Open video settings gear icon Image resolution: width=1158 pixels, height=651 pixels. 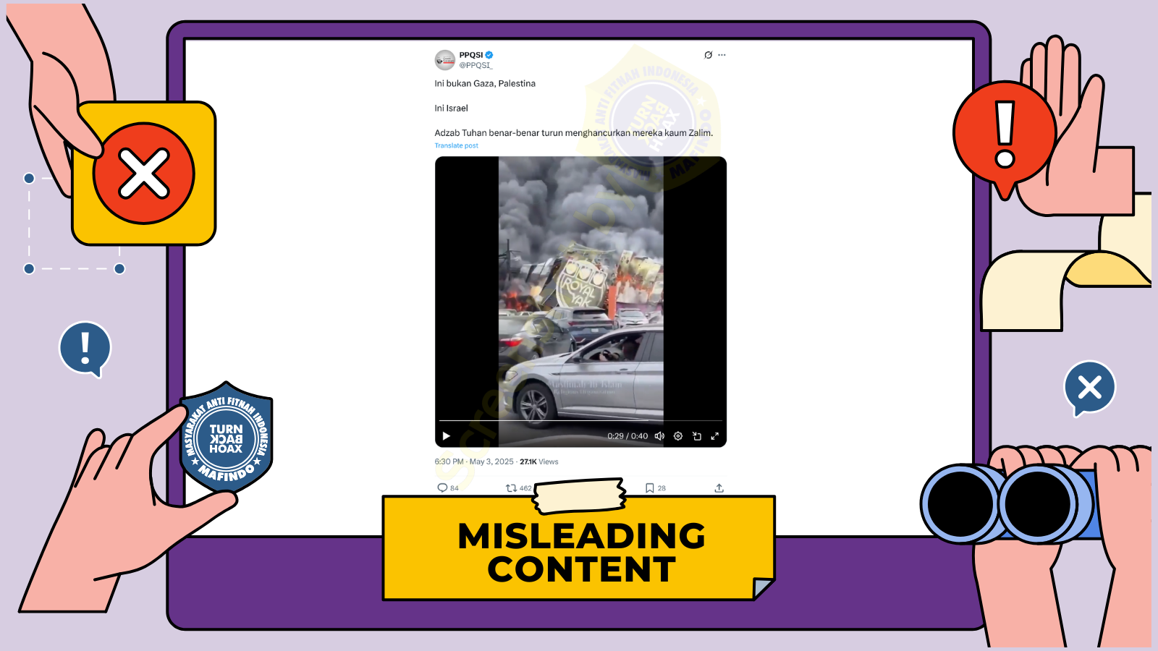coord(678,436)
